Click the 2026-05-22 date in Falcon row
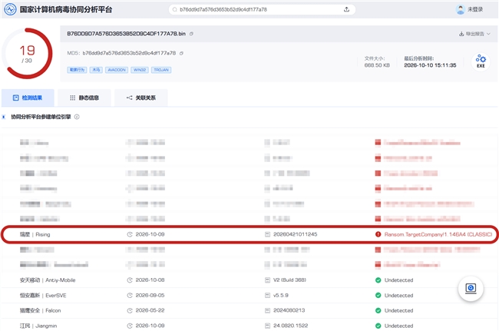Screen dimensions: 499x331 (x=150, y=310)
